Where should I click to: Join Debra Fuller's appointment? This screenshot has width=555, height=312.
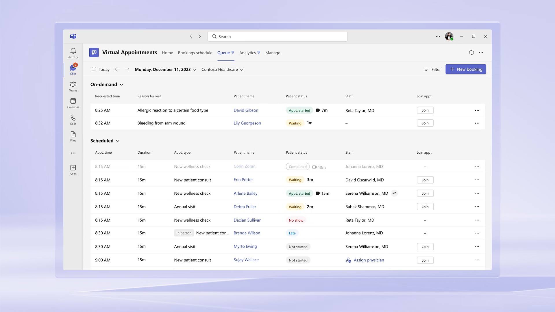click(425, 207)
